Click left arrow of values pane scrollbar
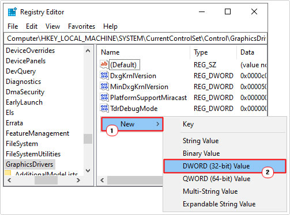 click(102, 180)
